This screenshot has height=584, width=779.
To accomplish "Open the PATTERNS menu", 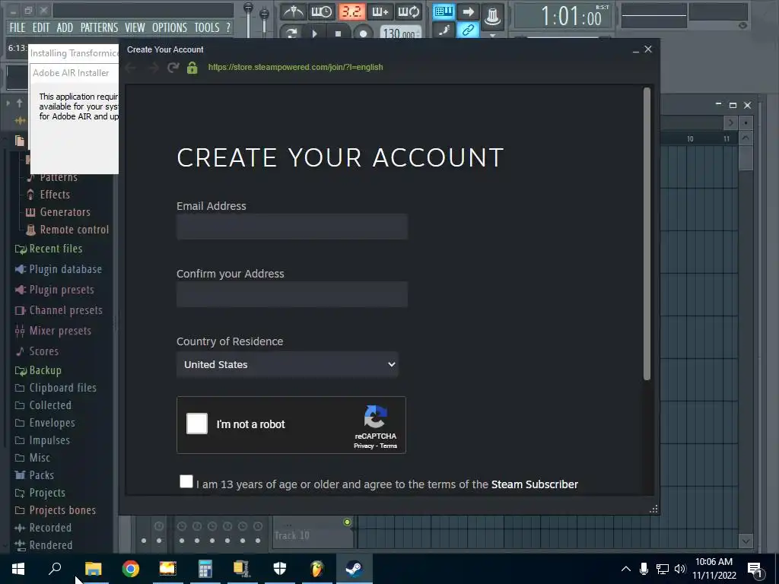I will [100, 27].
